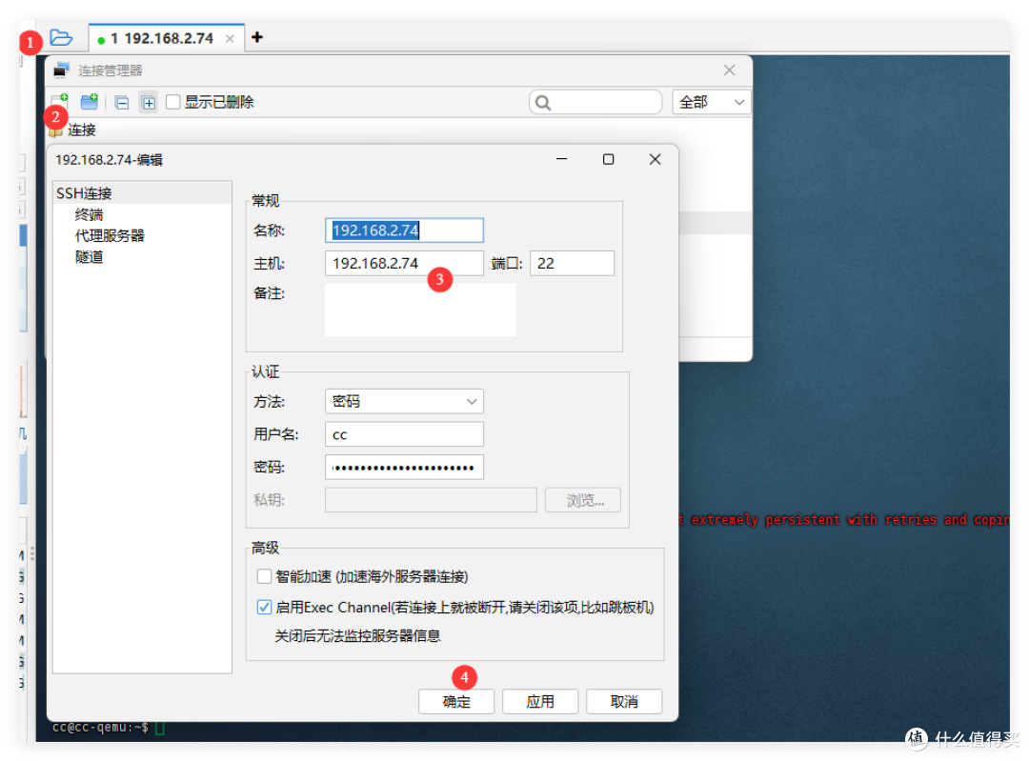This screenshot has height=761, width=1029.
Task: Create new connection folder icon in manager
Action: (x=90, y=102)
